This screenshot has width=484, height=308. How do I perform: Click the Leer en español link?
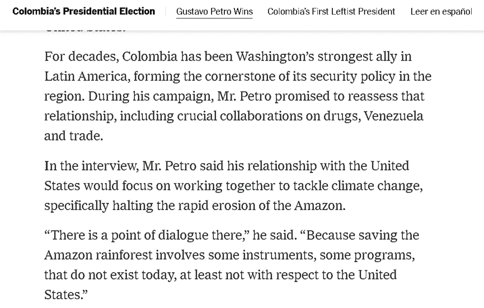point(441,11)
